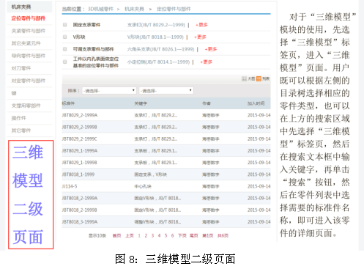Open part JBT8018_2-1999B
364x269 pixels.
tap(80, 210)
